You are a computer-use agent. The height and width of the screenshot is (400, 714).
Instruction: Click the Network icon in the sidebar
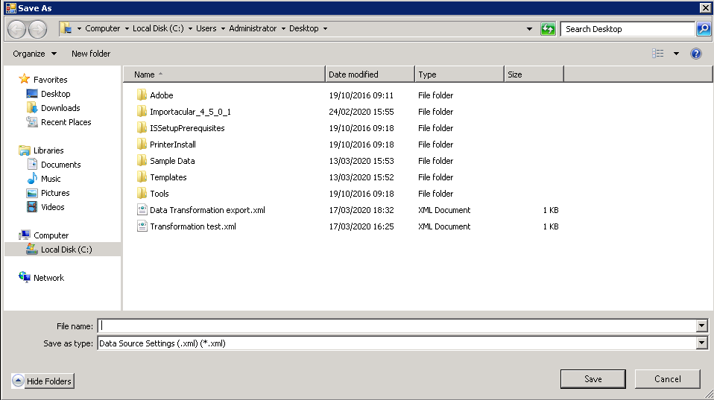[x=24, y=277]
